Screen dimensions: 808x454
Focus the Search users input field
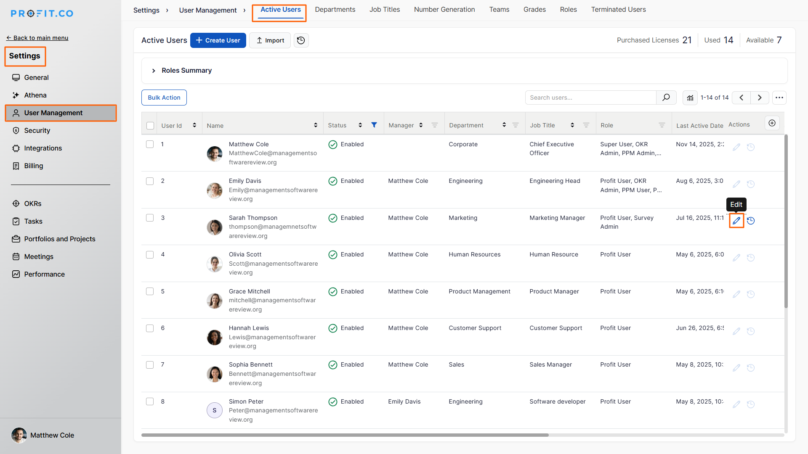(x=591, y=98)
